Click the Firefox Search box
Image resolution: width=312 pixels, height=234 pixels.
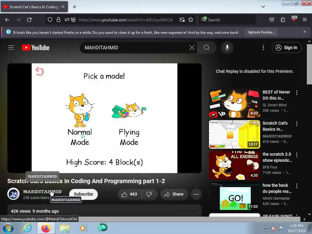pyautogui.click(x=227, y=20)
